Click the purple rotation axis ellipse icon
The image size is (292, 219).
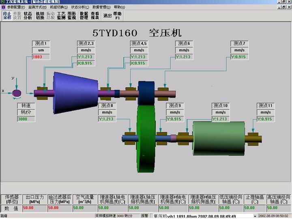pos(17,93)
